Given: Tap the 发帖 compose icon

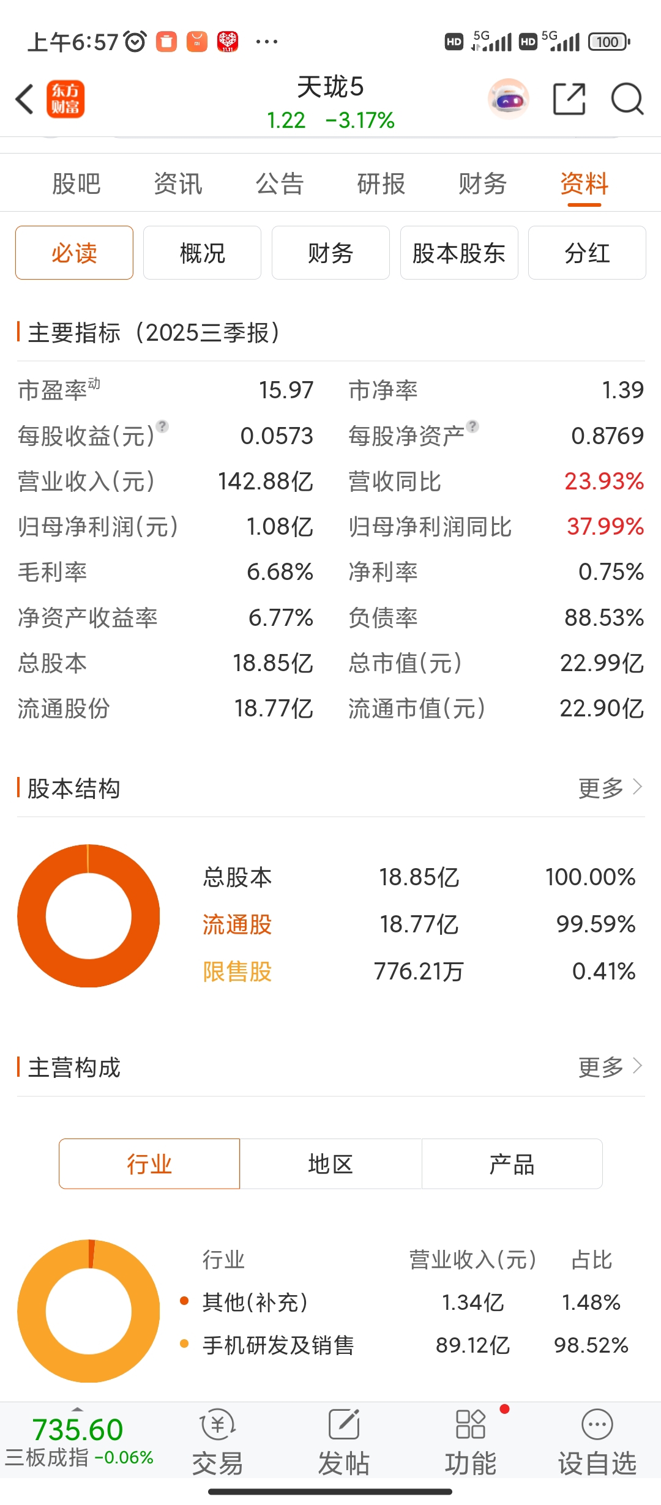Looking at the screenshot, I should click(344, 1441).
